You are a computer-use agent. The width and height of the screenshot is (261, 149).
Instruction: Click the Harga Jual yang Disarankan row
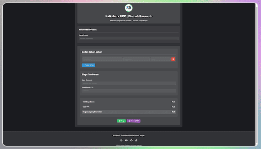[128, 112]
